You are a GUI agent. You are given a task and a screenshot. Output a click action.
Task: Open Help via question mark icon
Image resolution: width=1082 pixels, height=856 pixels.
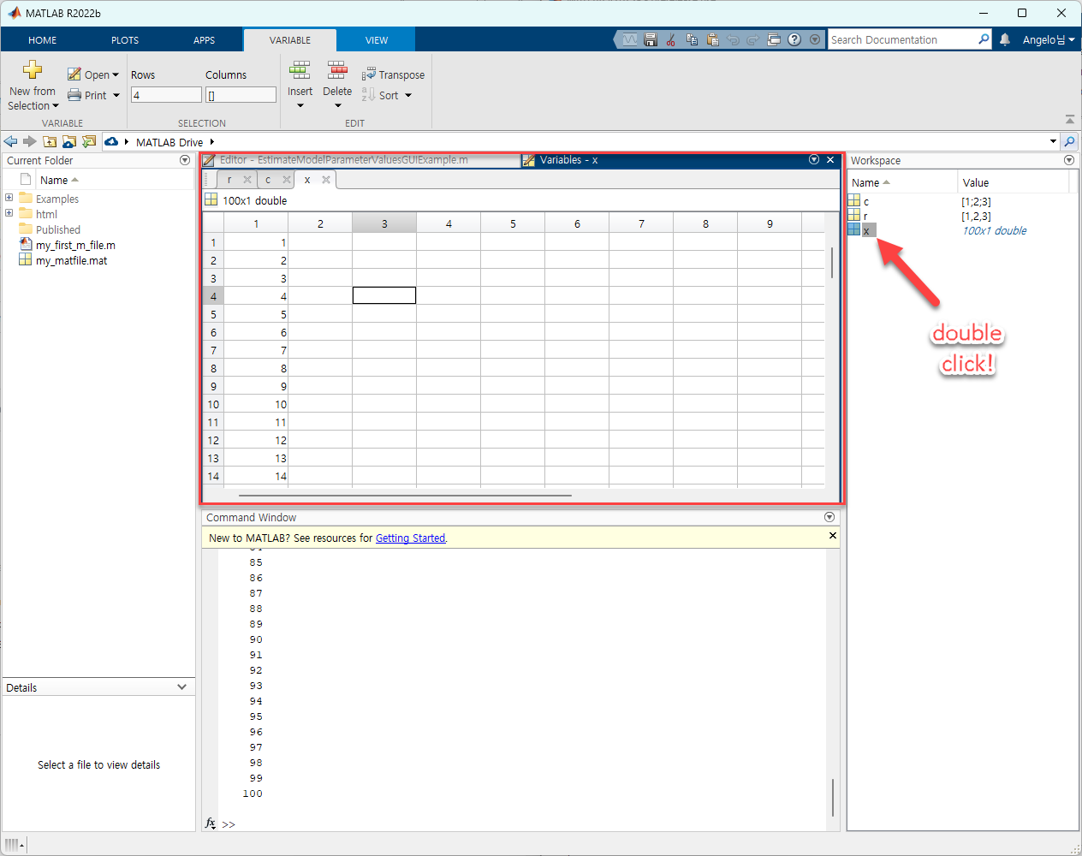click(794, 39)
